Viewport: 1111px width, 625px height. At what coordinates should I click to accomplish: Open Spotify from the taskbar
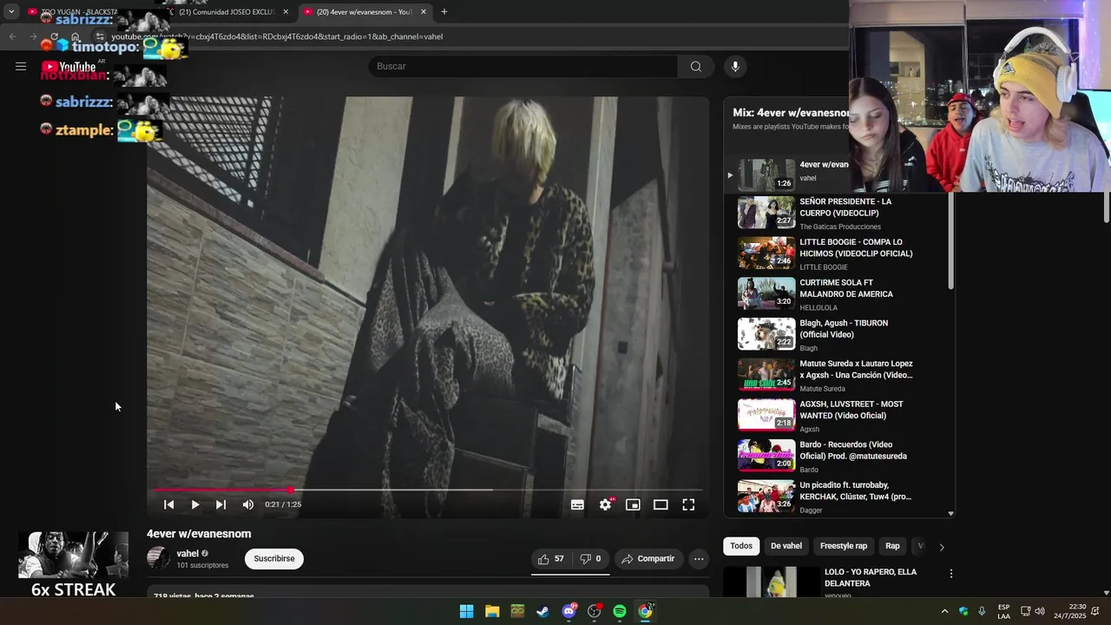coord(620,611)
